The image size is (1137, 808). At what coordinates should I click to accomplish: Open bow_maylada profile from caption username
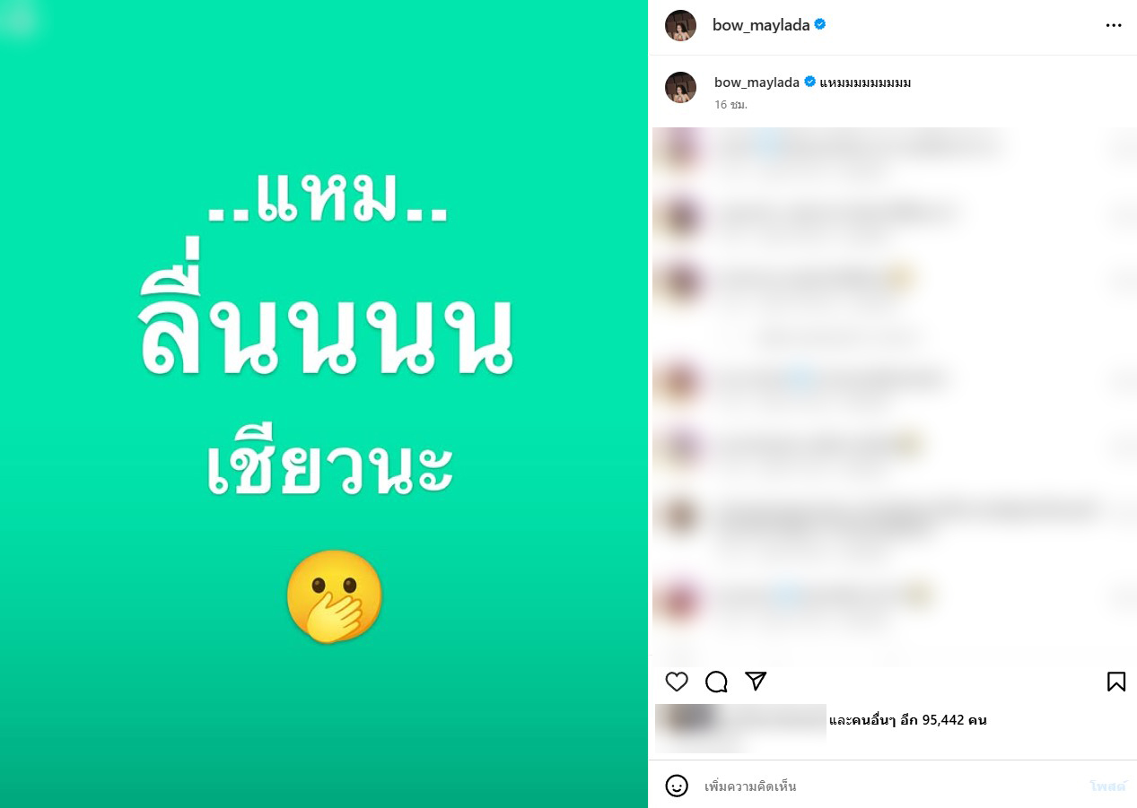[757, 83]
